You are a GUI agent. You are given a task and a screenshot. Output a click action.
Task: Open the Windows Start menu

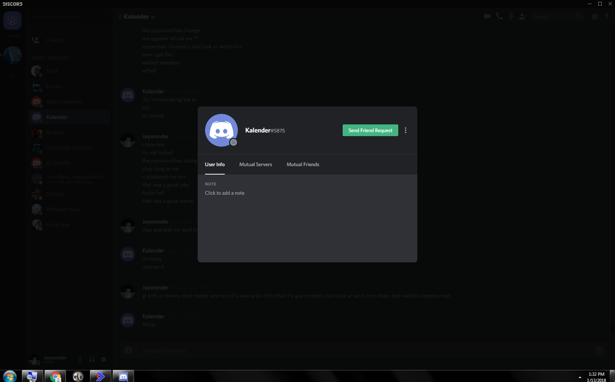pos(10,376)
